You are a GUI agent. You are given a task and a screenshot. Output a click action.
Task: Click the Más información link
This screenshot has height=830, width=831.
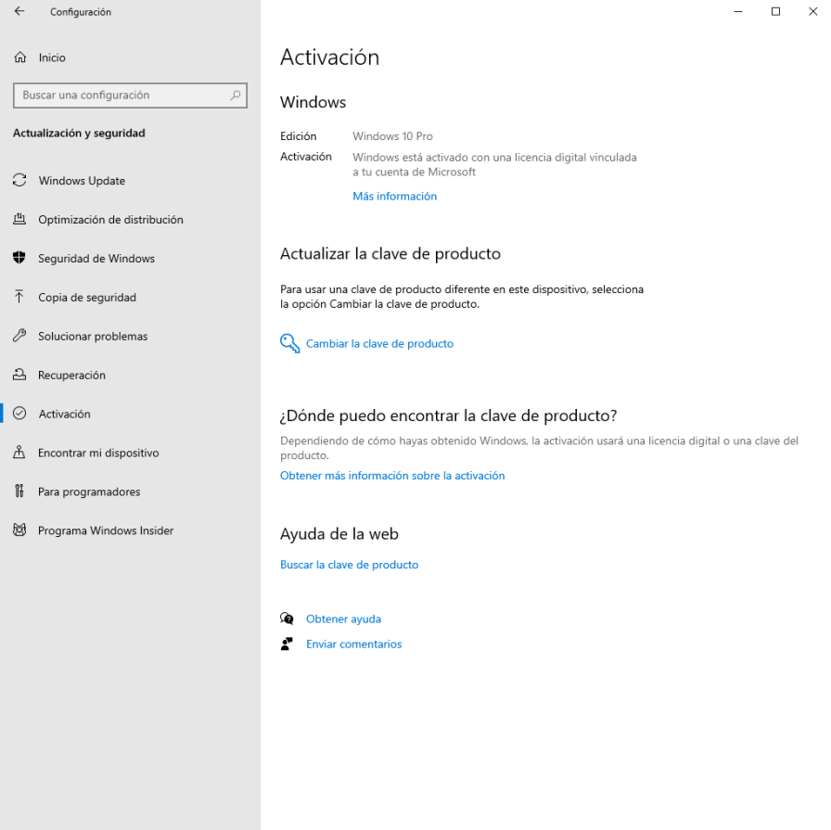tap(395, 196)
